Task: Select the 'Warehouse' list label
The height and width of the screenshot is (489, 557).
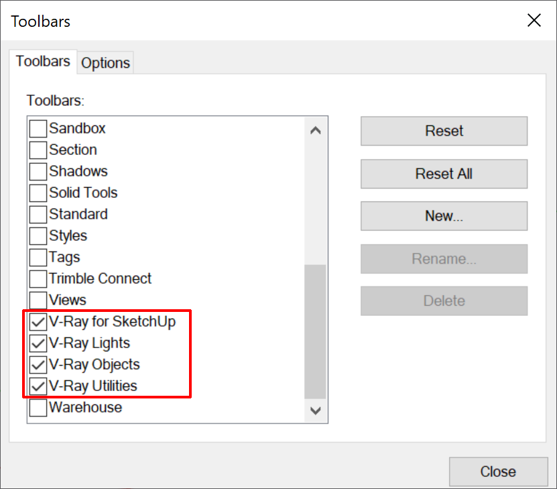Action: point(86,408)
